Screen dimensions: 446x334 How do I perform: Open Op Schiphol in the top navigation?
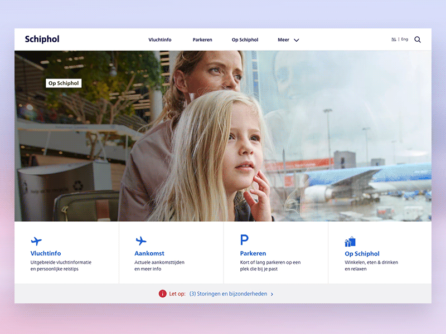click(245, 40)
